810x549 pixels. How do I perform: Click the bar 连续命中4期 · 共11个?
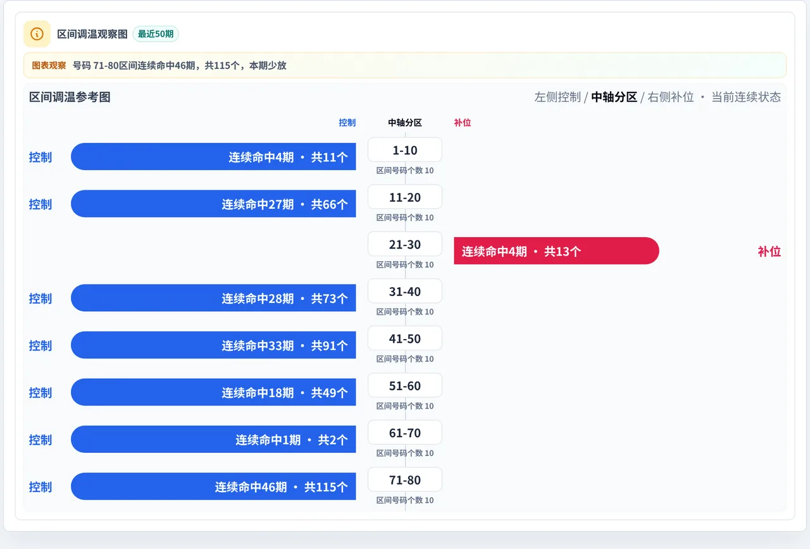(213, 157)
